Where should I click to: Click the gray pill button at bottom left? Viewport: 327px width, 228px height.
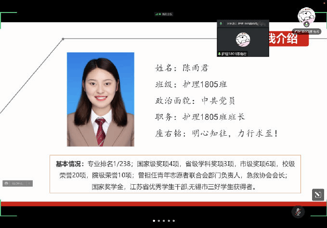17,183
